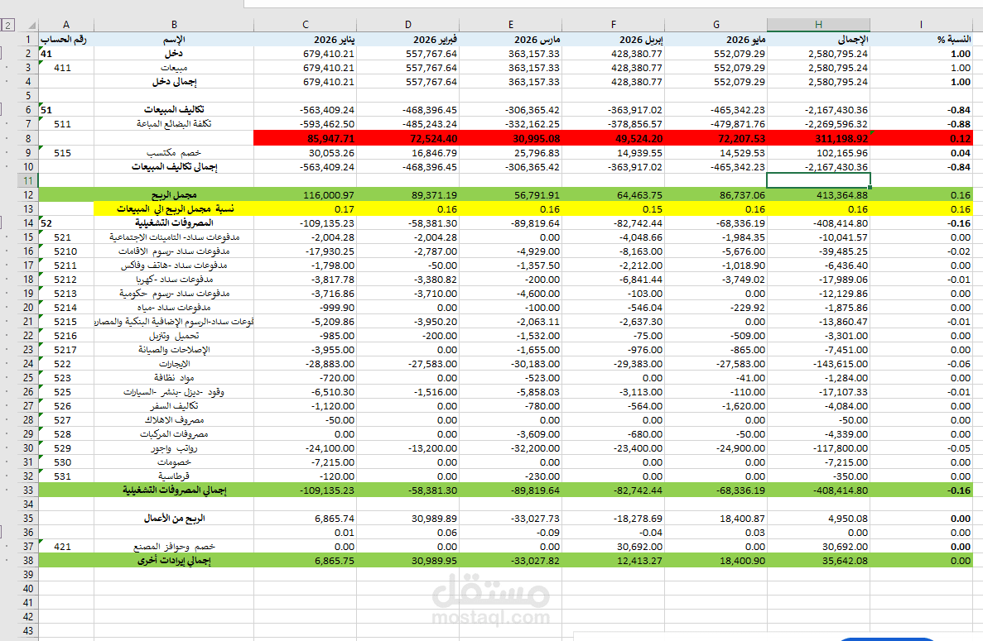Screen dimensions: 983x641
Task: Select column G header
Action: (x=716, y=25)
